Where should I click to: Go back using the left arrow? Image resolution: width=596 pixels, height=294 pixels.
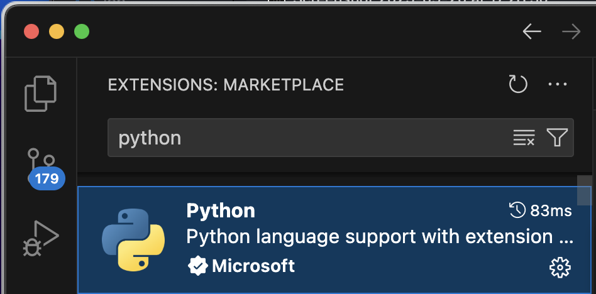point(532,31)
